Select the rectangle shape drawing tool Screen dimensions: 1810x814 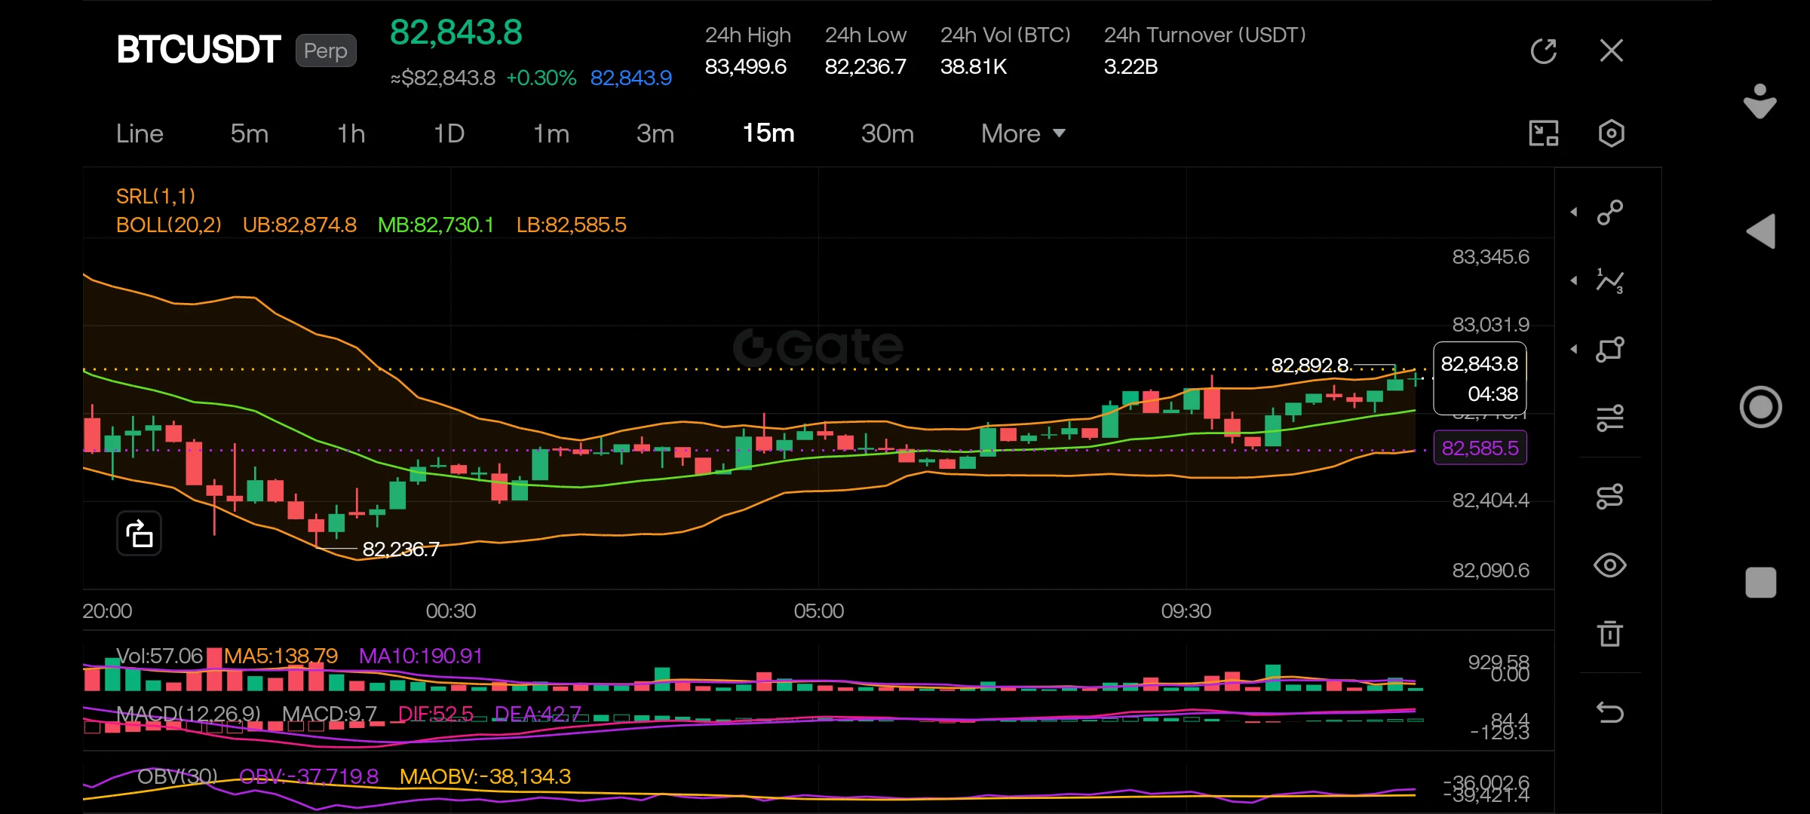(1610, 349)
